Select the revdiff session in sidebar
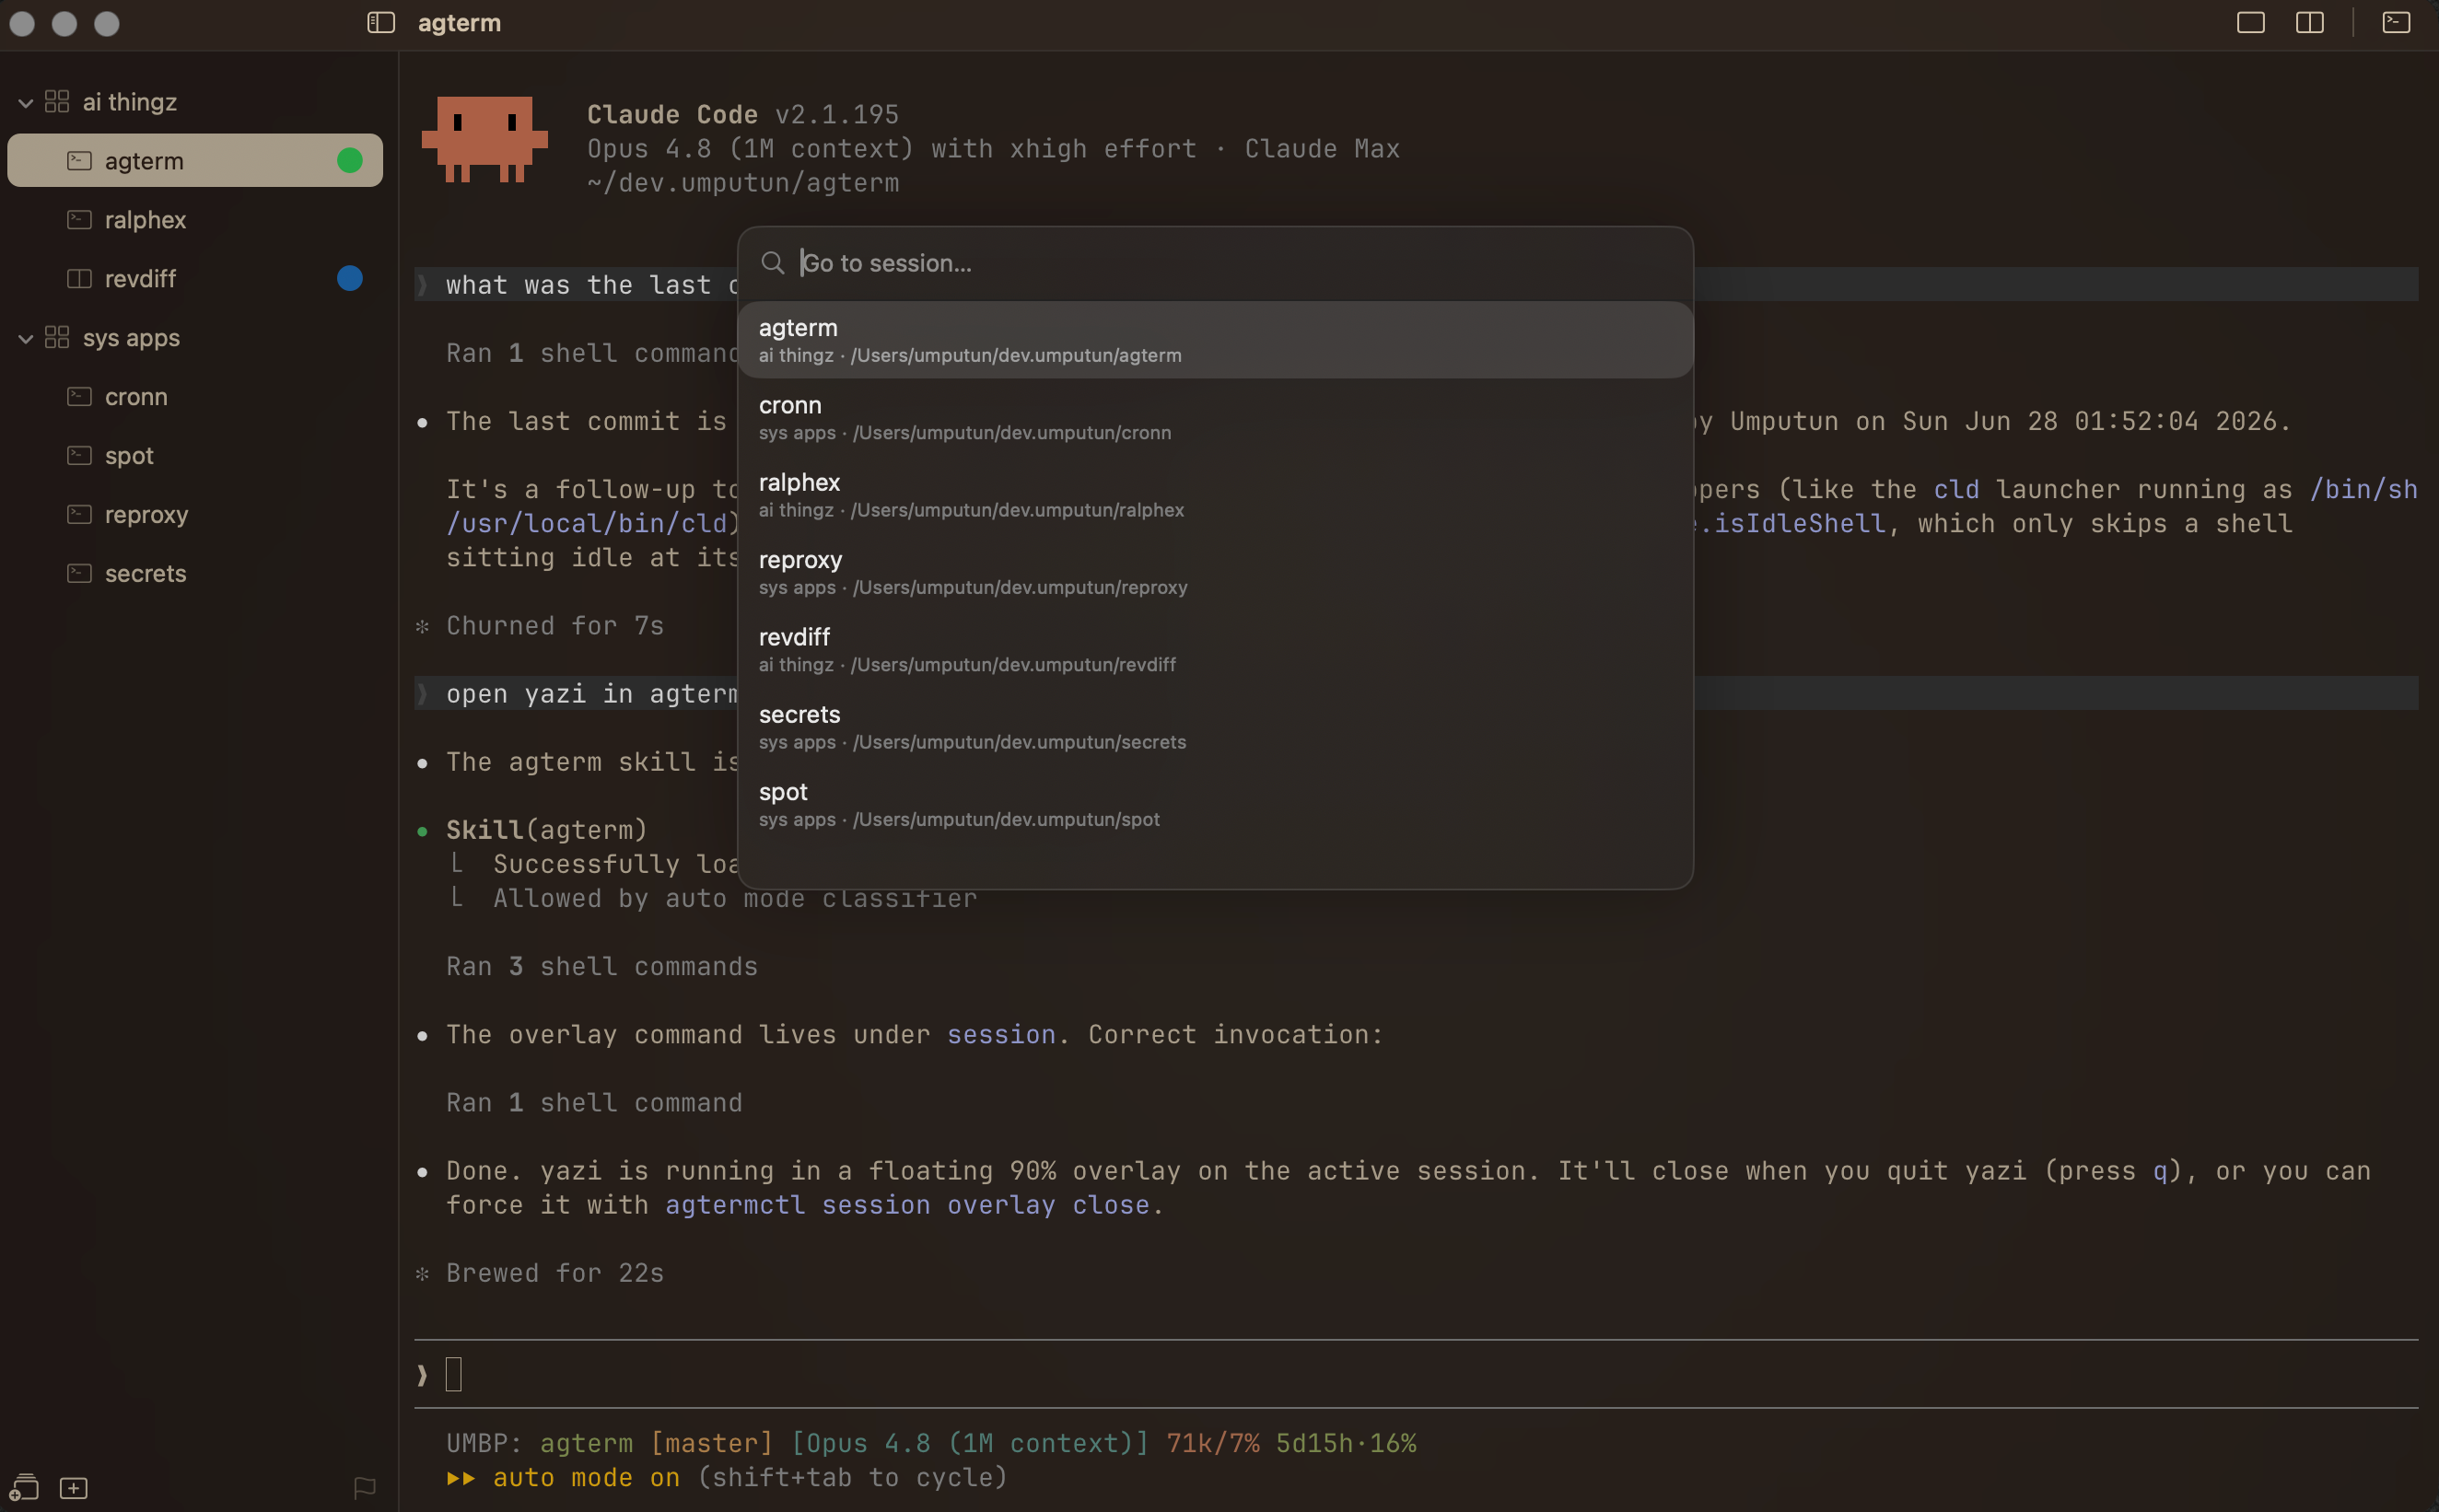Screen dimensions: 2439x1512 pyautogui.click(x=195, y=278)
